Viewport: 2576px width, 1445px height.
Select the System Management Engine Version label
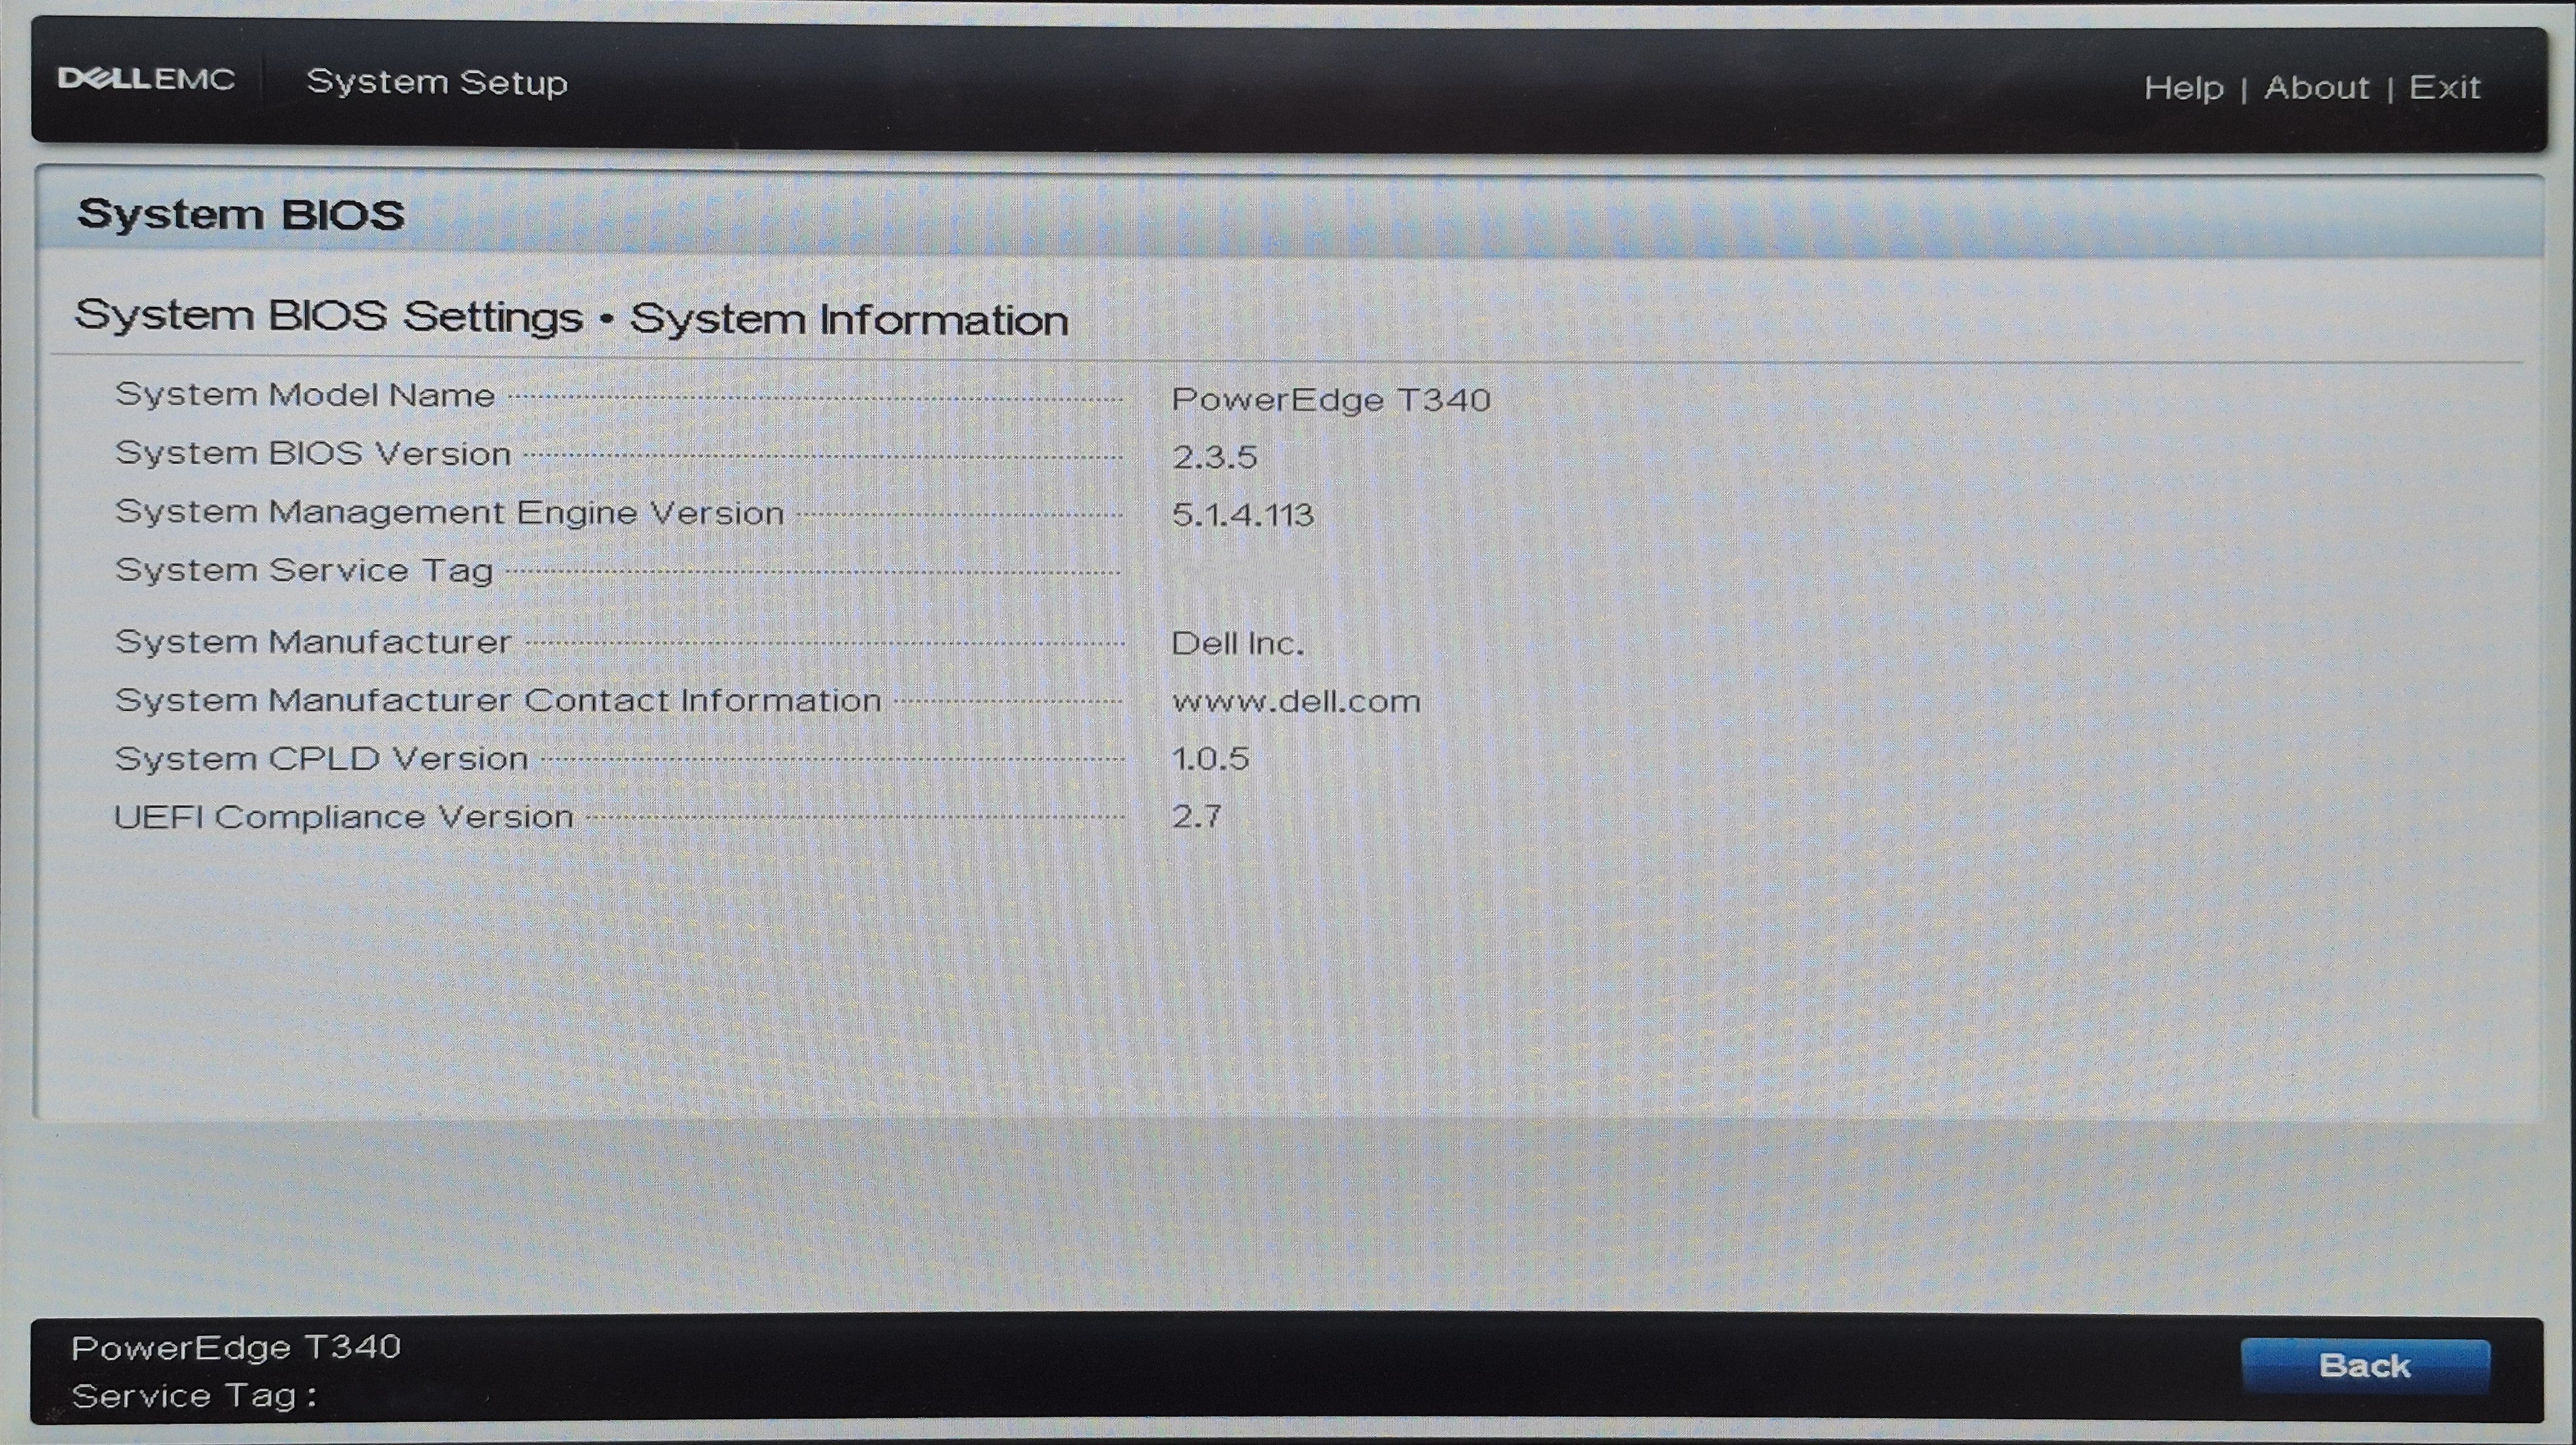pos(450,513)
